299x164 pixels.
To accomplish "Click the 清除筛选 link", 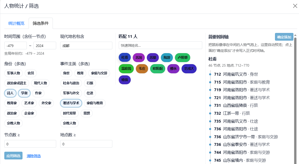I will pos(34,156).
